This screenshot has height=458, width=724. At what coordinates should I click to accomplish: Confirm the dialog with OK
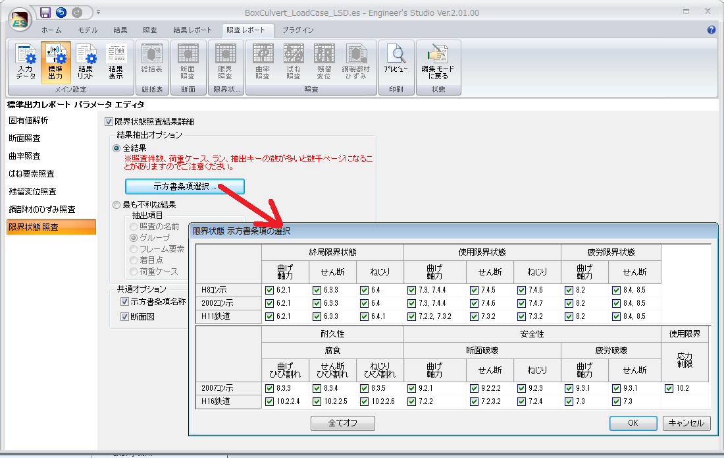click(x=633, y=423)
